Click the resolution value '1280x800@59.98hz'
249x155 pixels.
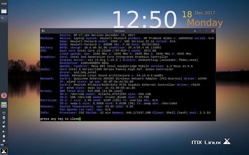95,63
